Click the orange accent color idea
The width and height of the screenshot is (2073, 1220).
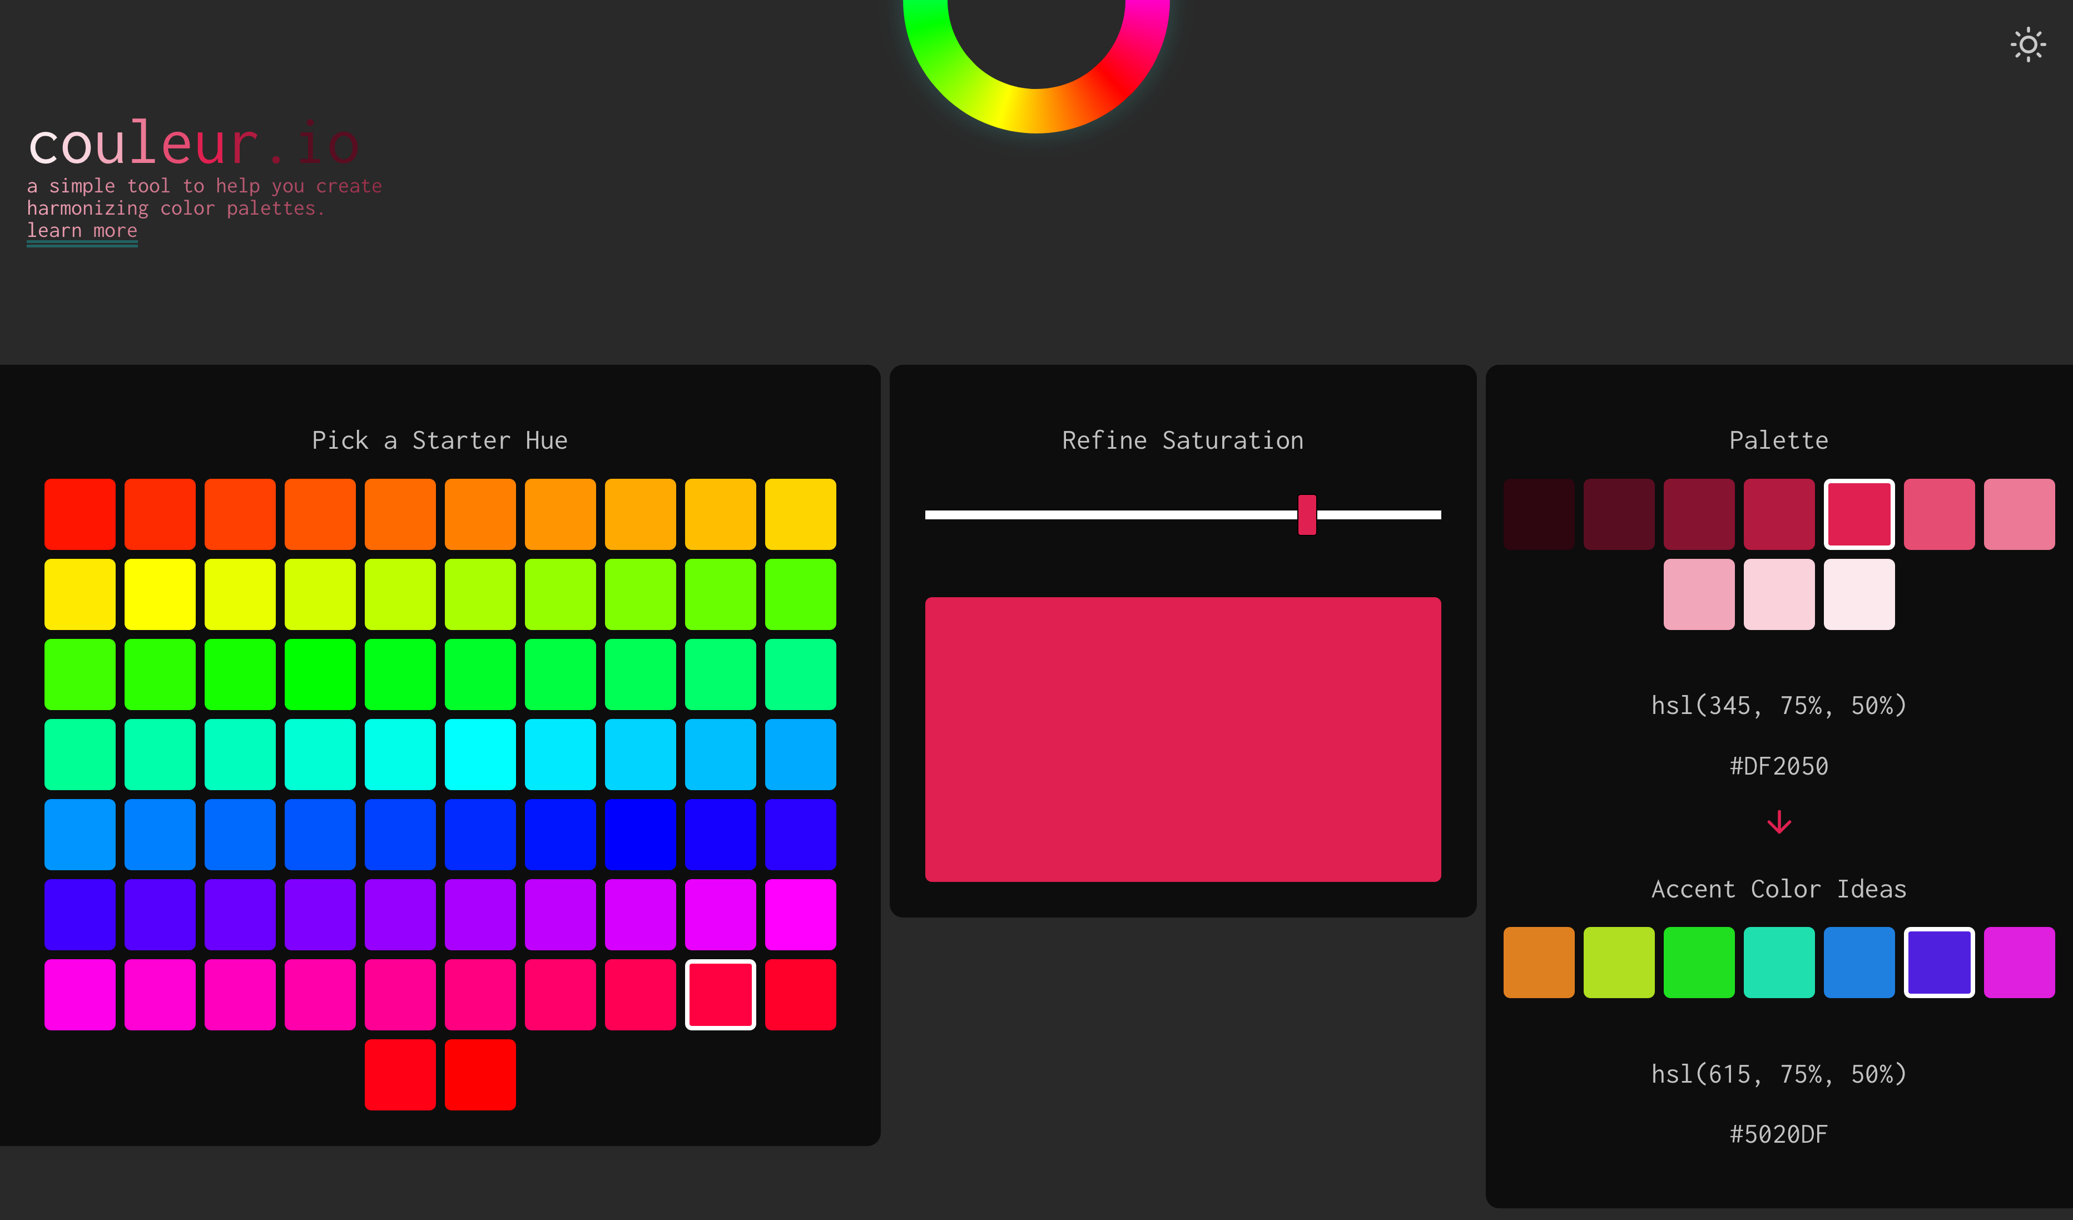pos(1538,961)
